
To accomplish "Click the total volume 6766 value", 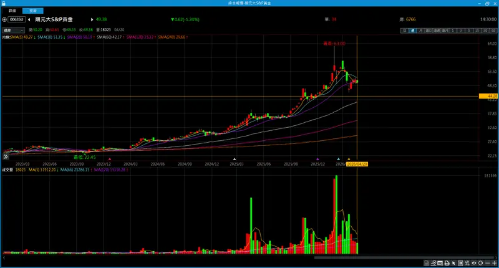I will pyautogui.click(x=411, y=19).
